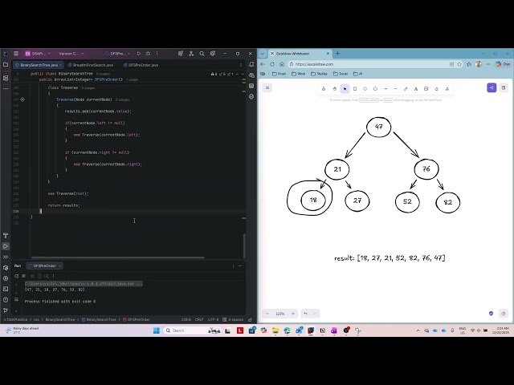Viewport: 514px width, 385px height.
Task: Zoom in Excalidraw canvas plus button
Action: pos(293,314)
